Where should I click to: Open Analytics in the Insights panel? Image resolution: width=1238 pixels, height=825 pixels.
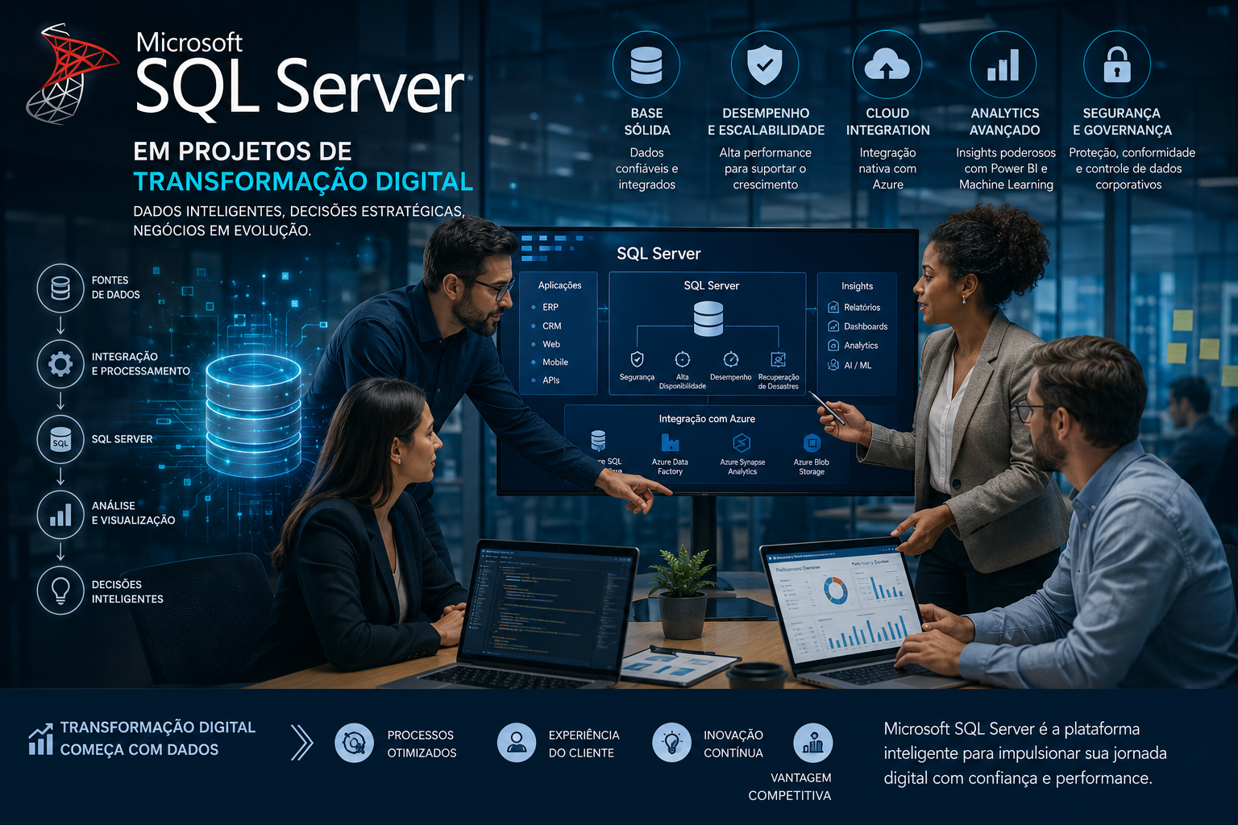pyautogui.click(x=861, y=346)
